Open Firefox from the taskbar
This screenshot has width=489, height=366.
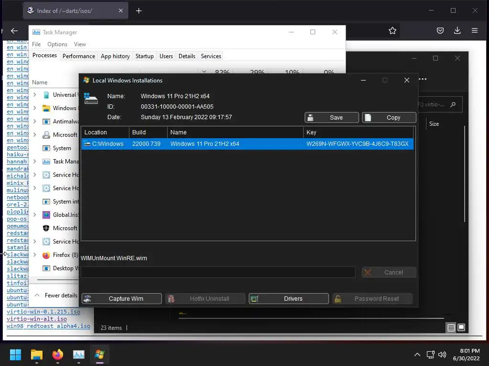click(58, 355)
